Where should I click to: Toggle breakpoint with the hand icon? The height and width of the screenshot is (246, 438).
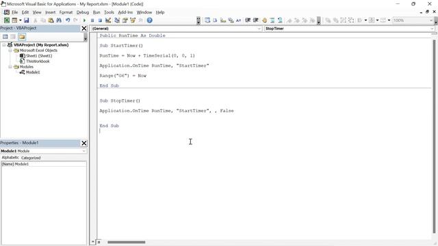click(264, 20)
